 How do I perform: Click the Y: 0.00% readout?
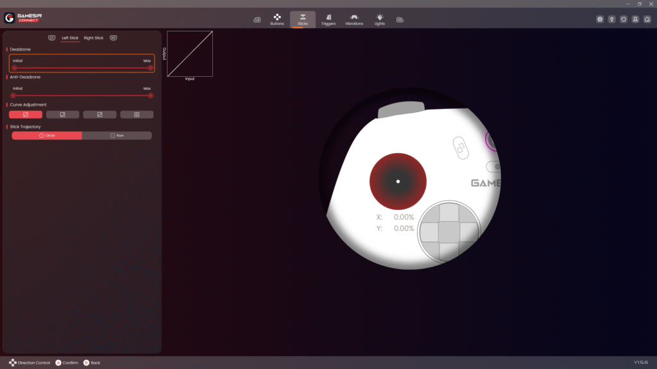[x=395, y=229]
